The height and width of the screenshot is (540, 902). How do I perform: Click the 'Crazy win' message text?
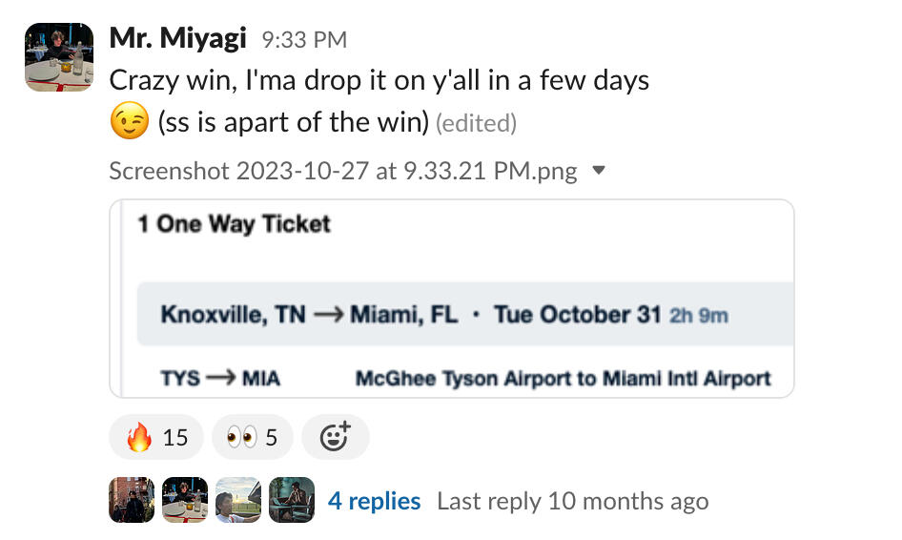tap(379, 80)
